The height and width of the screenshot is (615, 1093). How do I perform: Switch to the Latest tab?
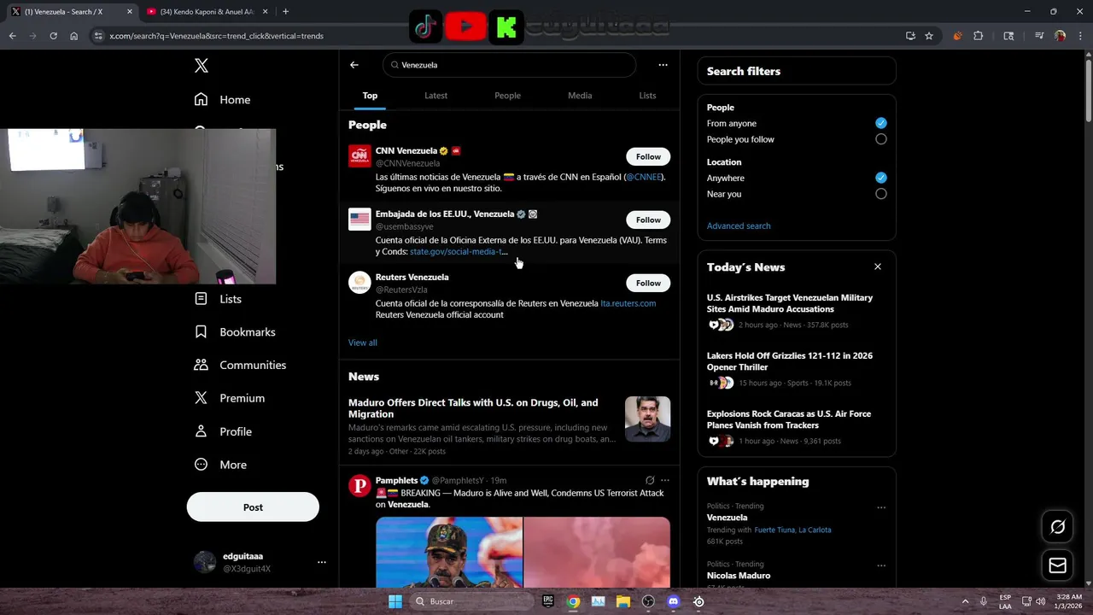click(435, 96)
